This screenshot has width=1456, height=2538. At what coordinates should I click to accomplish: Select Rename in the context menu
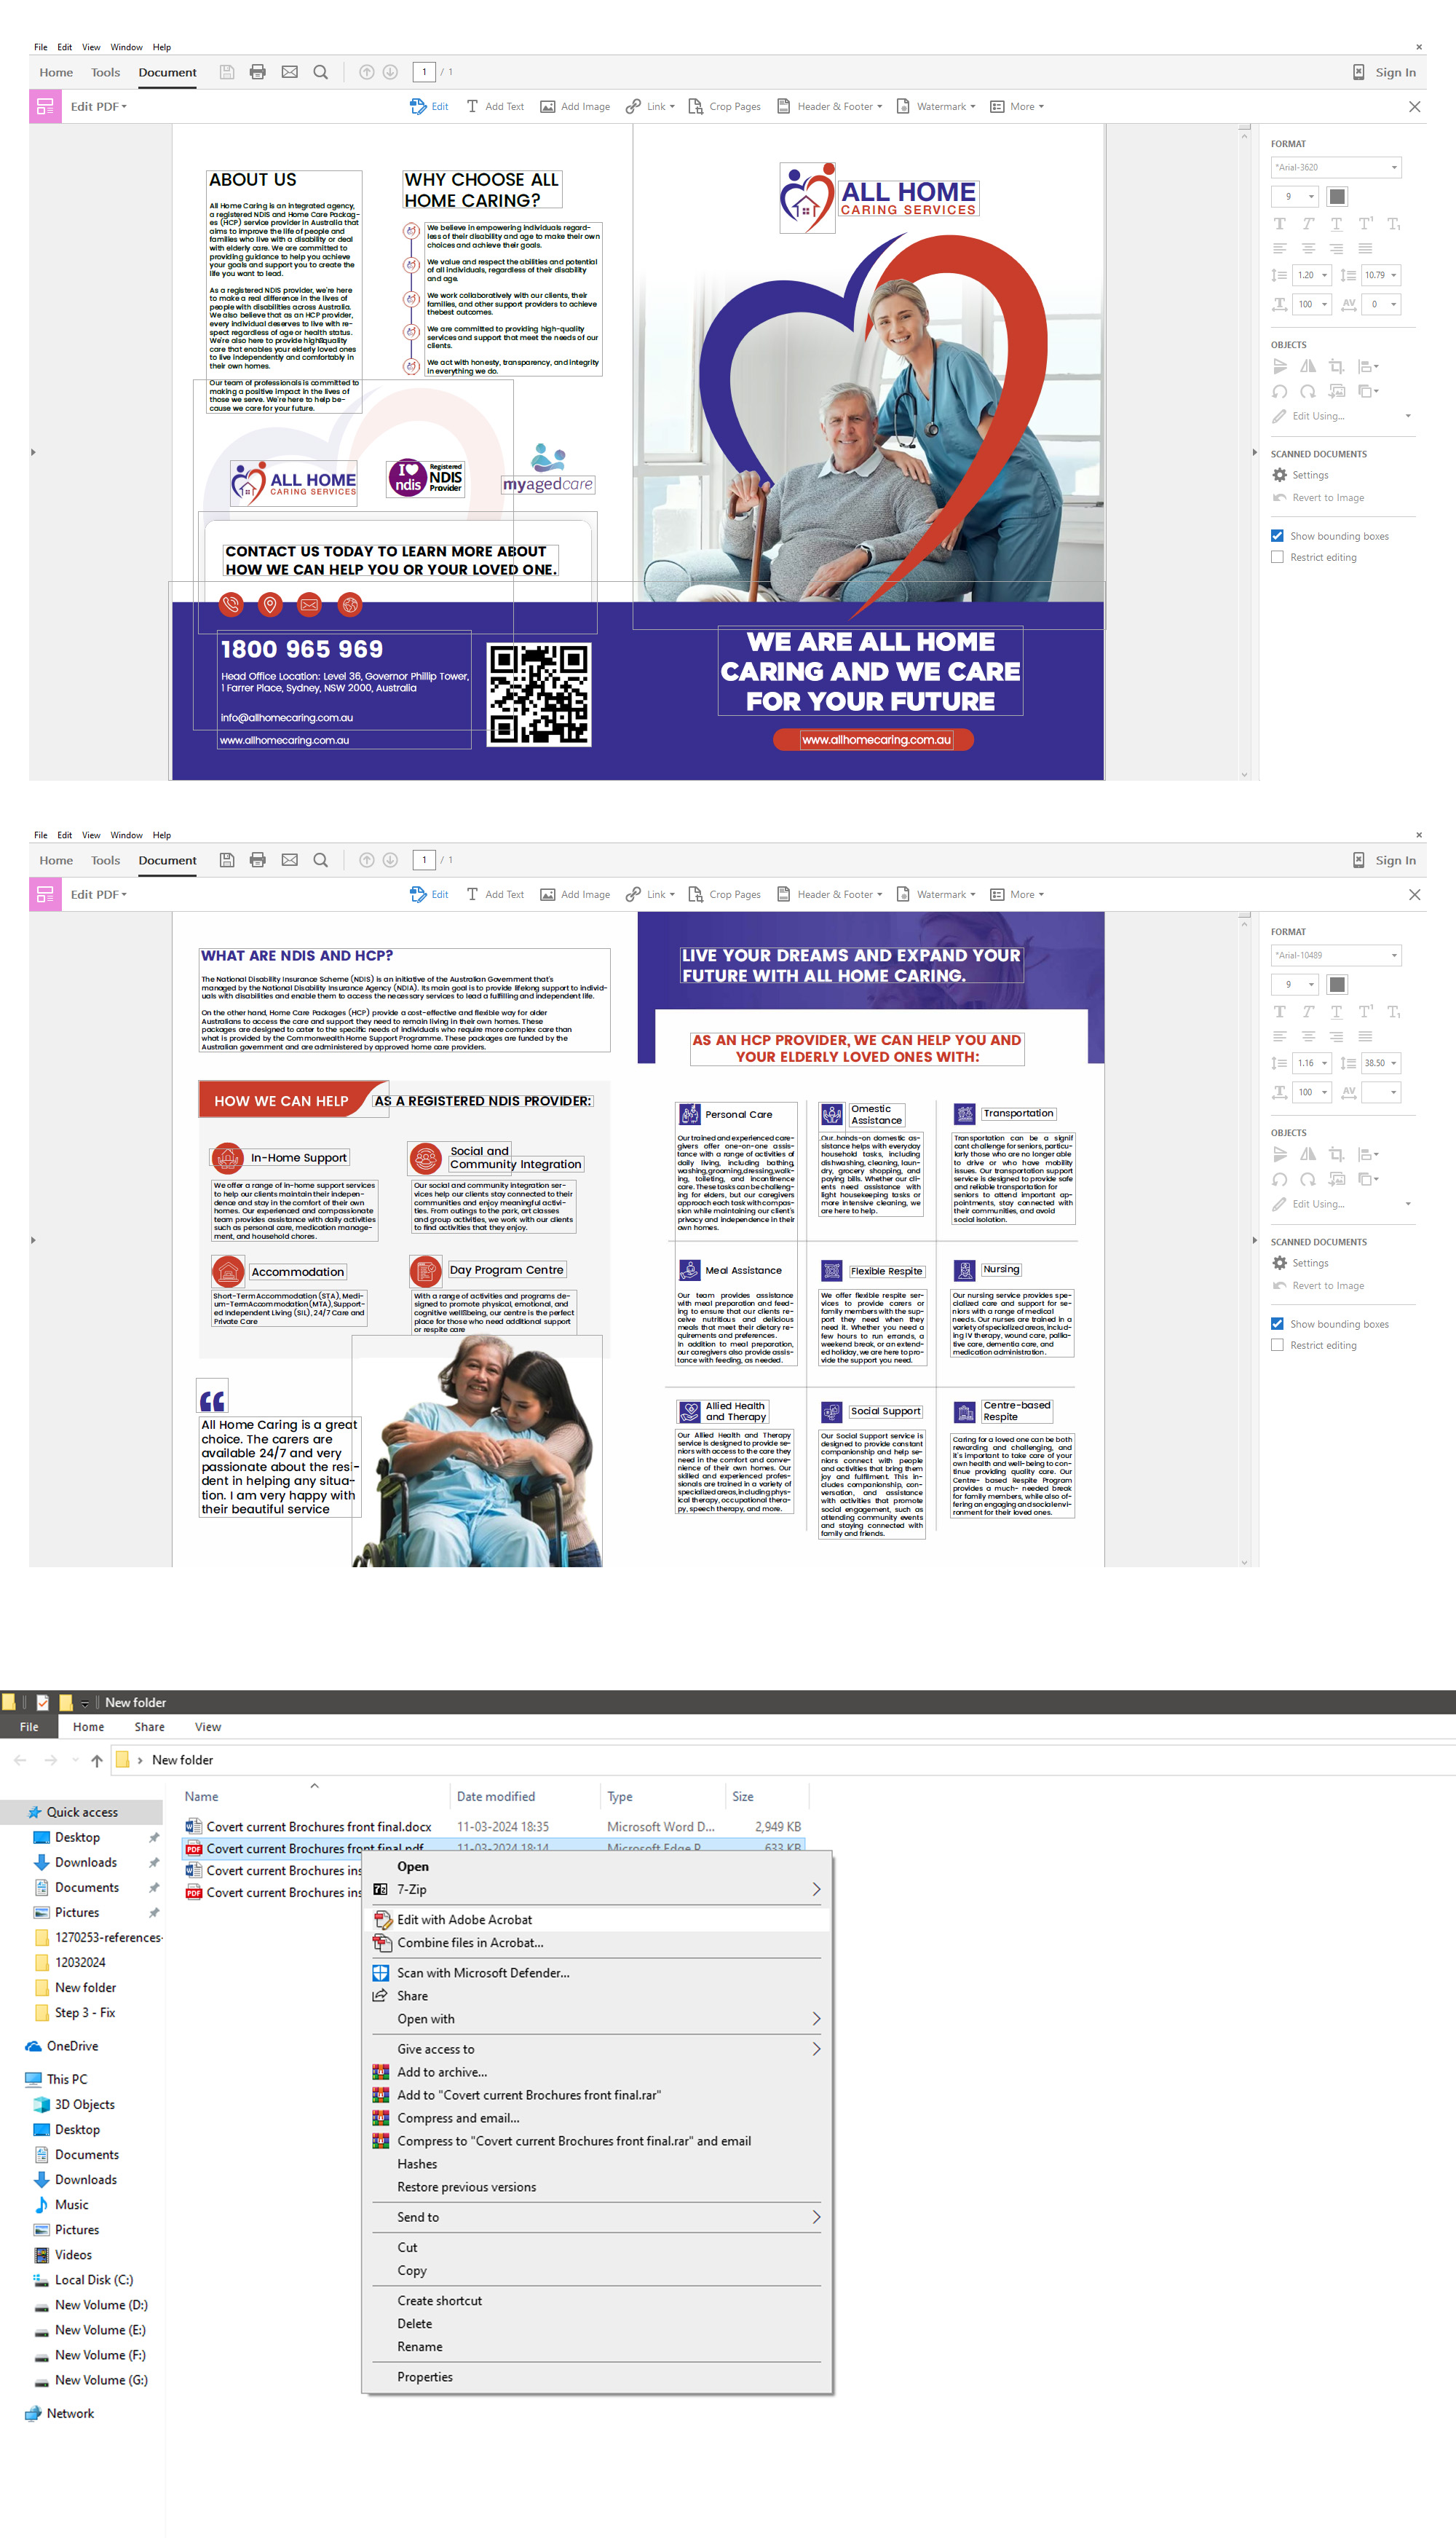tap(419, 2347)
